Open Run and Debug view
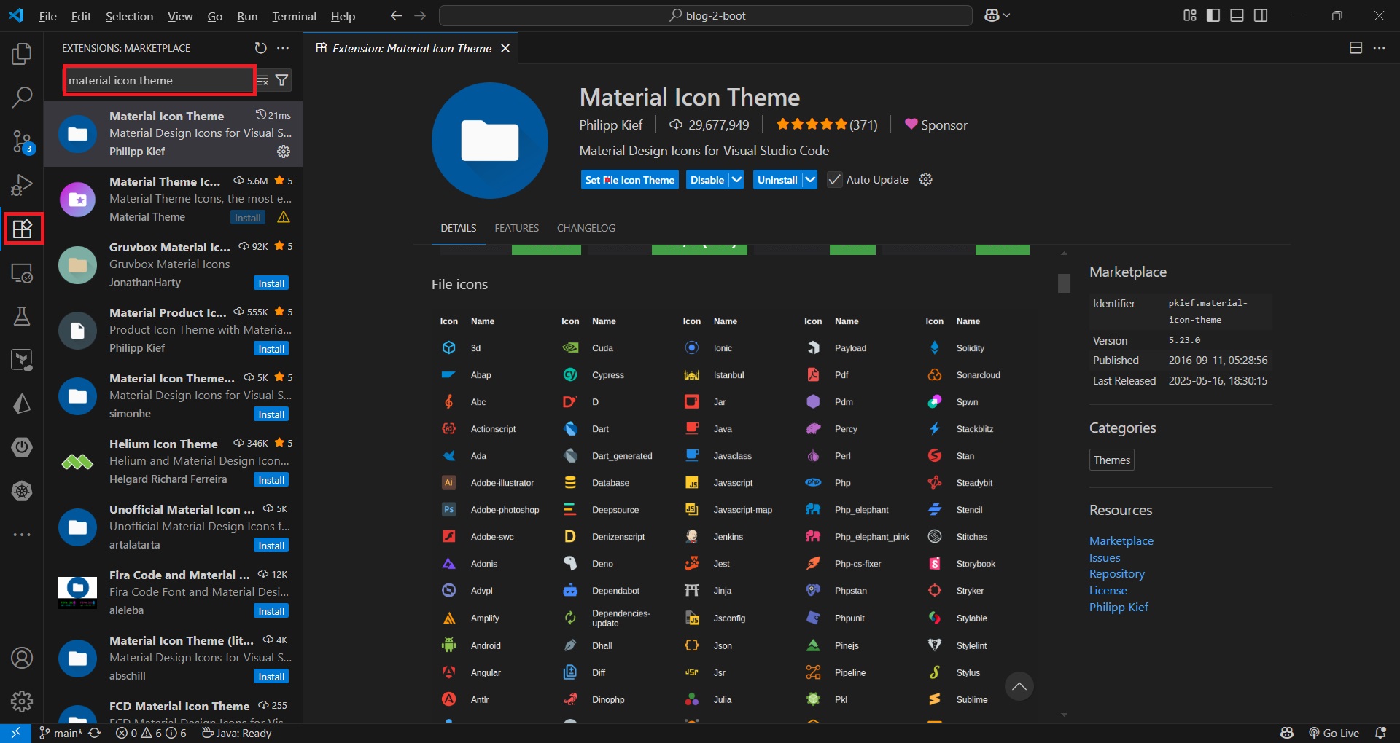Screen dimensions: 1400x743 coord(22,185)
